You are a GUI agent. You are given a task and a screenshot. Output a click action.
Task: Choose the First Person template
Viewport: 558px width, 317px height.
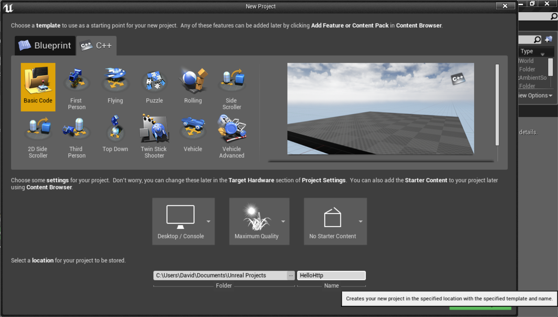pyautogui.click(x=76, y=88)
